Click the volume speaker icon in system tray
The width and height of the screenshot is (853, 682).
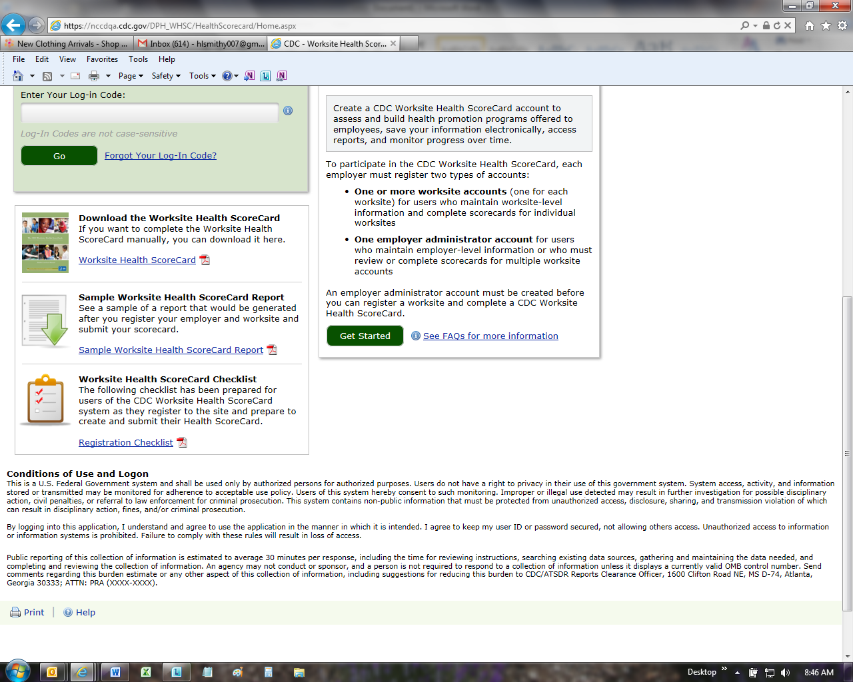click(x=785, y=672)
